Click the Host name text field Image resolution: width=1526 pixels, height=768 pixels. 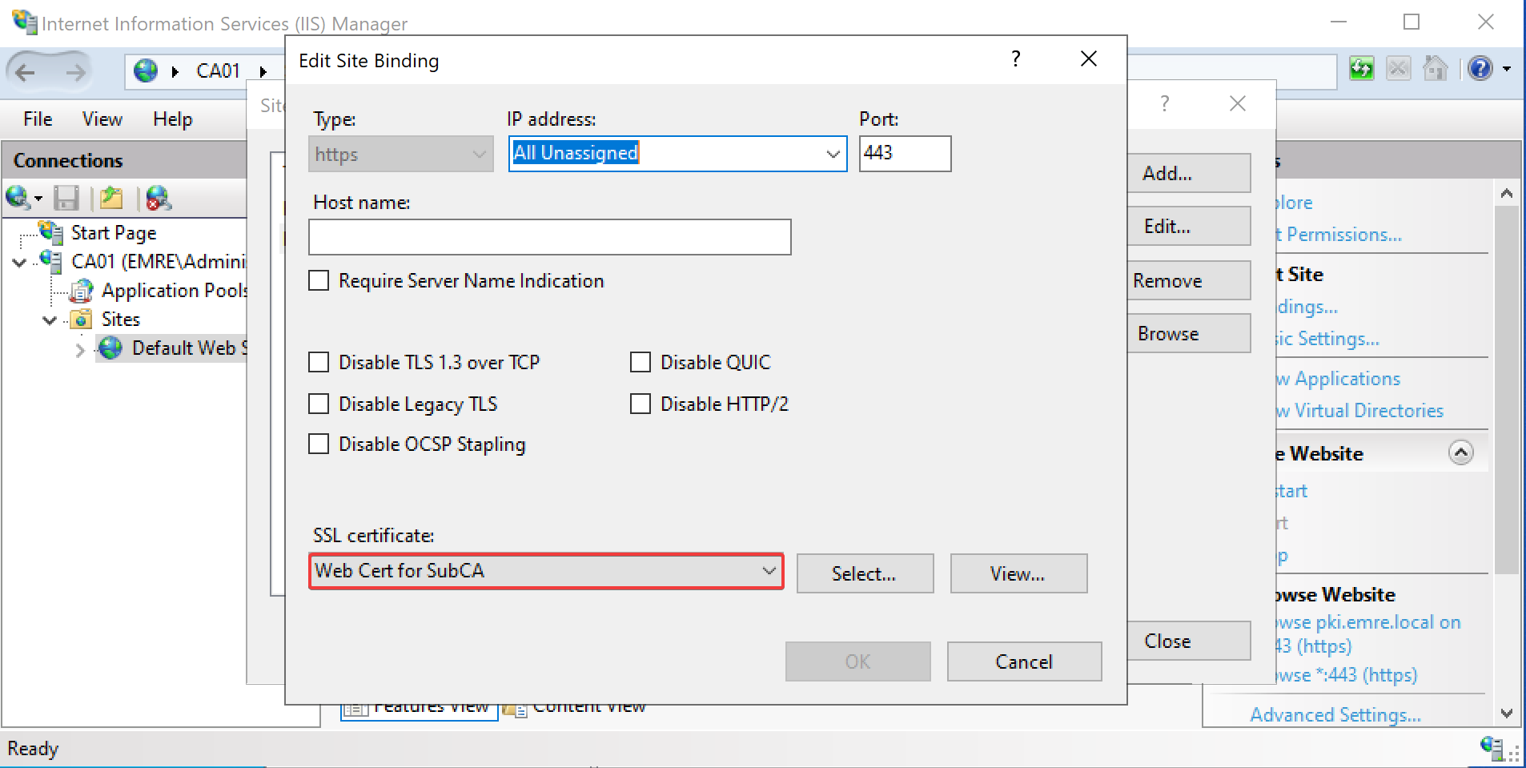pos(549,237)
